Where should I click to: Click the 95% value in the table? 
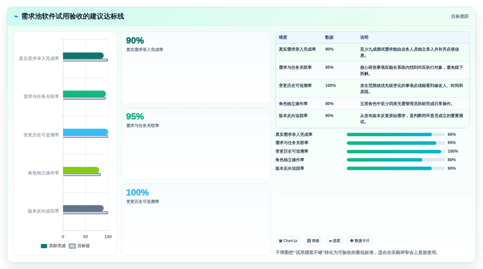coord(329,67)
